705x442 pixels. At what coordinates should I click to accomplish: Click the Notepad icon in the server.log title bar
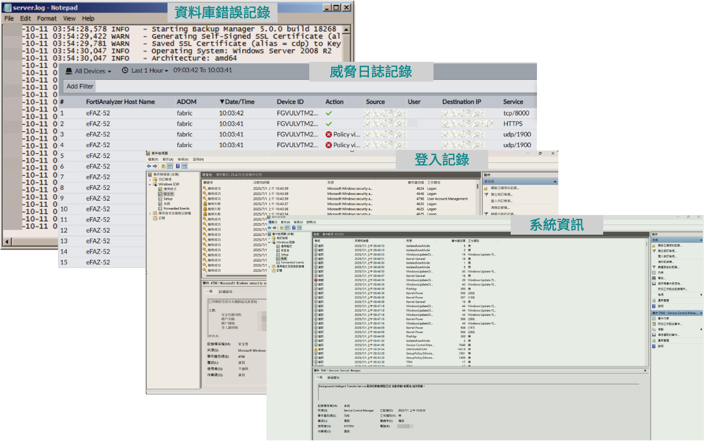[x=7, y=7]
